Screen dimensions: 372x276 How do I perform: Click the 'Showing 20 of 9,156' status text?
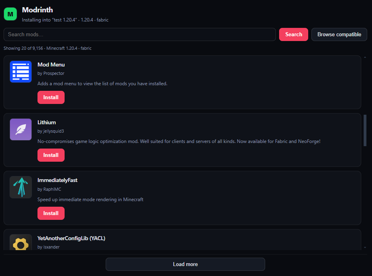tap(47, 48)
